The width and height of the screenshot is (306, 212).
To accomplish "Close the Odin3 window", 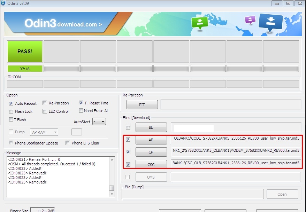I will click(x=300, y=3).
